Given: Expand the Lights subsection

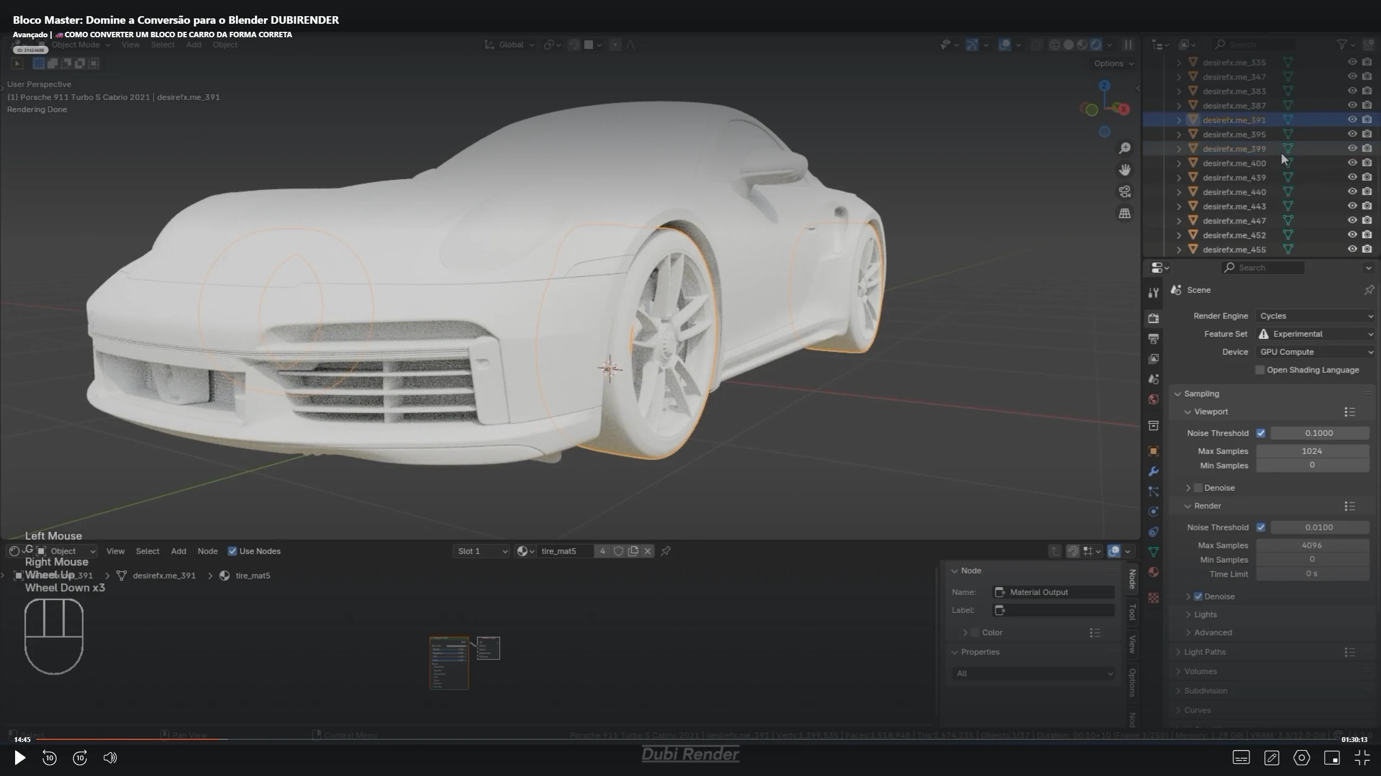Looking at the screenshot, I should (x=1188, y=615).
